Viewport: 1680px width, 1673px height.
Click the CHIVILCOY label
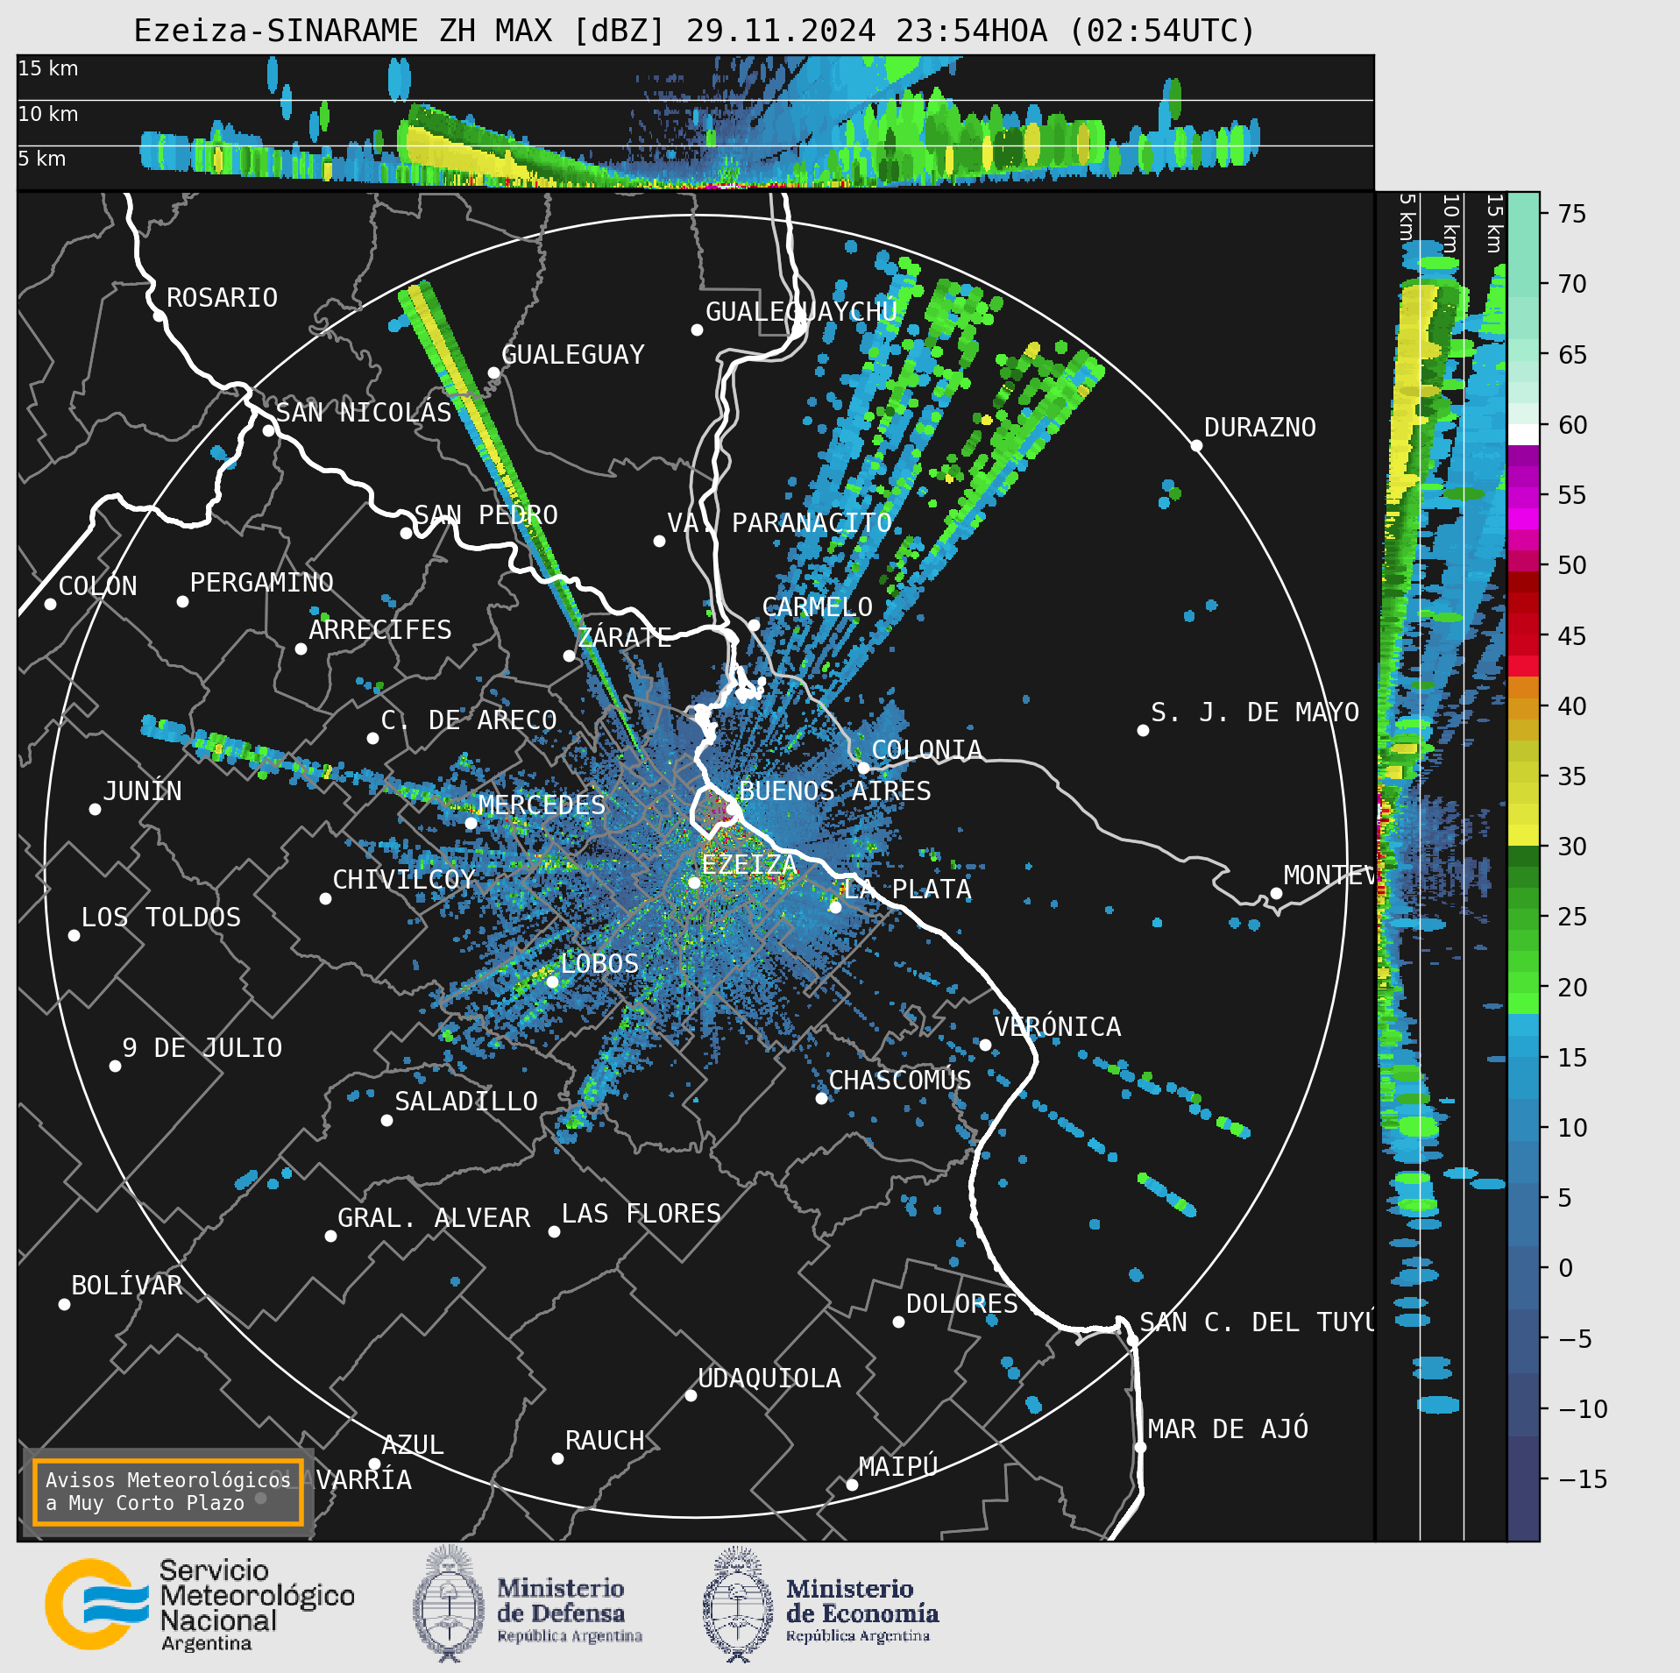[403, 879]
